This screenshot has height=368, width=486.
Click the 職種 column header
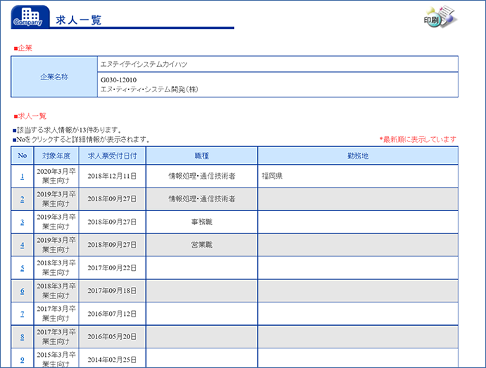coord(201,156)
